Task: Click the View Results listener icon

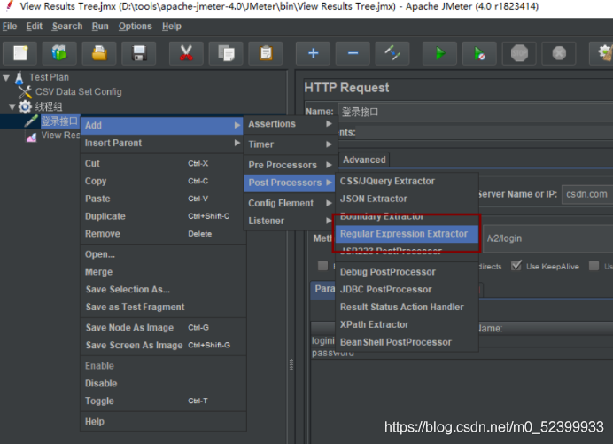Action: 31,136
